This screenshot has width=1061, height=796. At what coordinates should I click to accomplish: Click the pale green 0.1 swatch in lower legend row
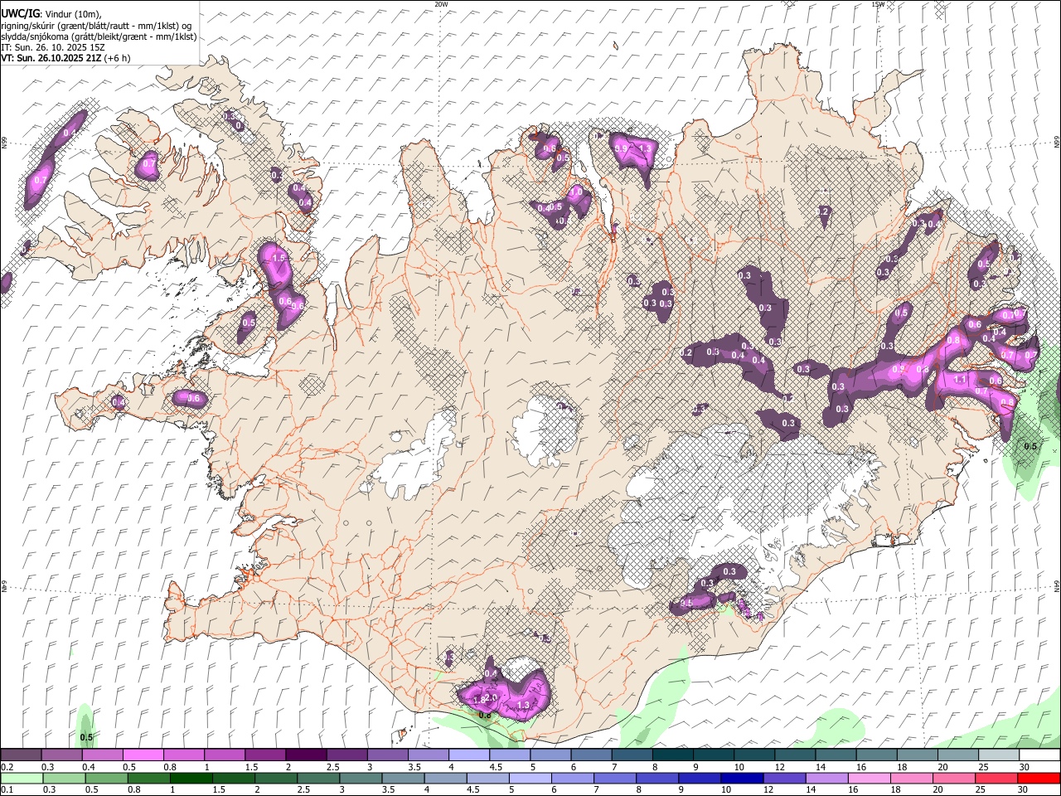click(x=21, y=778)
